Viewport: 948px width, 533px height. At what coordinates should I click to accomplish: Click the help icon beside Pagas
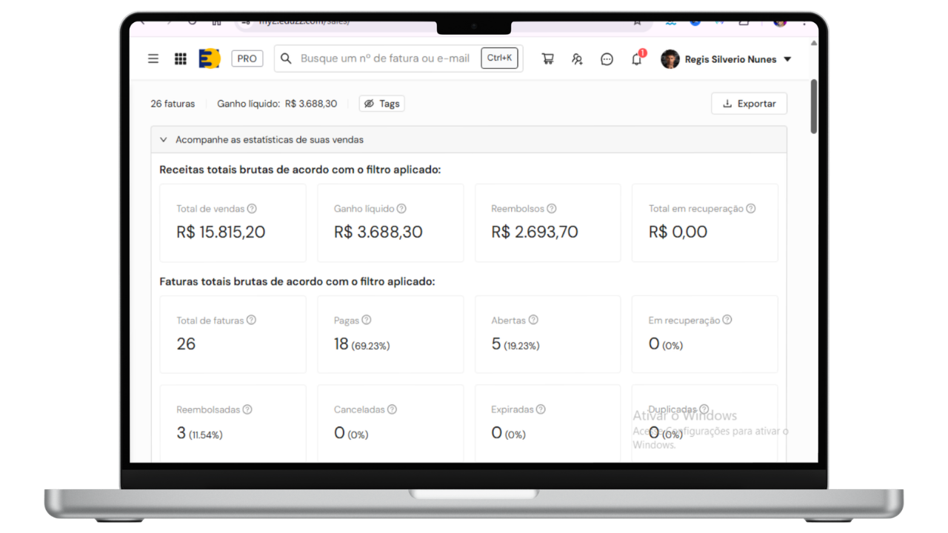pos(367,321)
